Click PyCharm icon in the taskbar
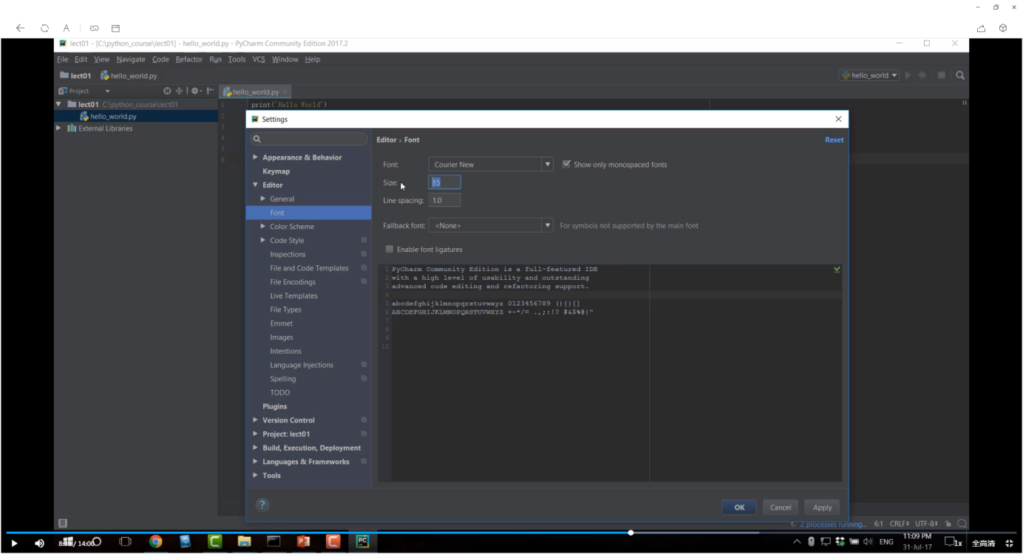 tap(362, 541)
